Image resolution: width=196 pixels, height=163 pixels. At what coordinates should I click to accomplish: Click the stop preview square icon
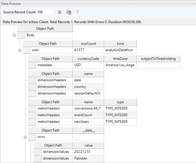[x=60, y=12]
